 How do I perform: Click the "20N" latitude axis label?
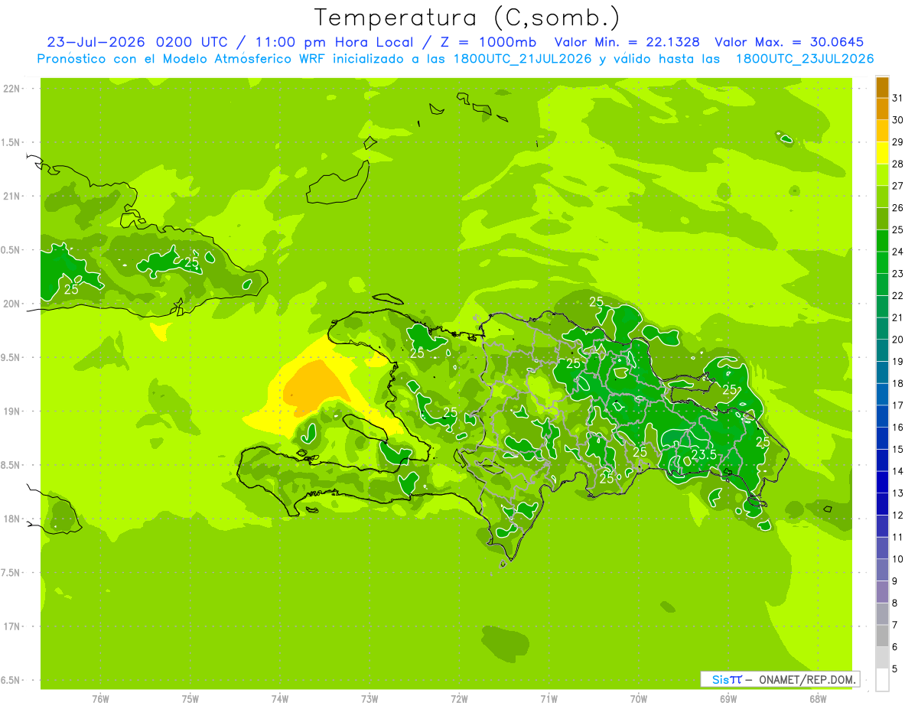[11, 304]
